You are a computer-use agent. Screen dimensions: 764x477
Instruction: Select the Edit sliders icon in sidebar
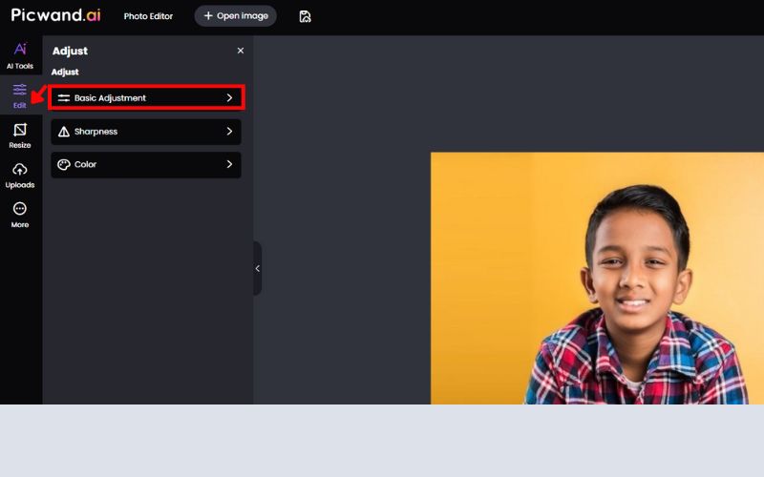[20, 91]
